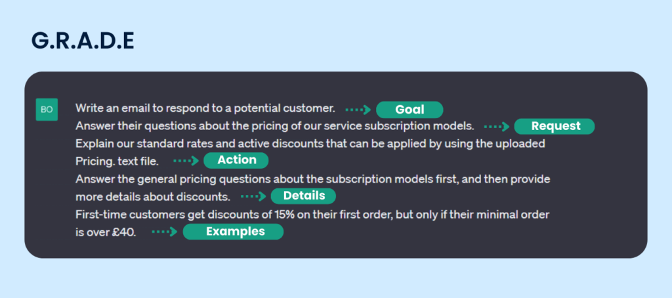672x298 pixels.
Task: Select the green Request label
Action: pos(555,127)
